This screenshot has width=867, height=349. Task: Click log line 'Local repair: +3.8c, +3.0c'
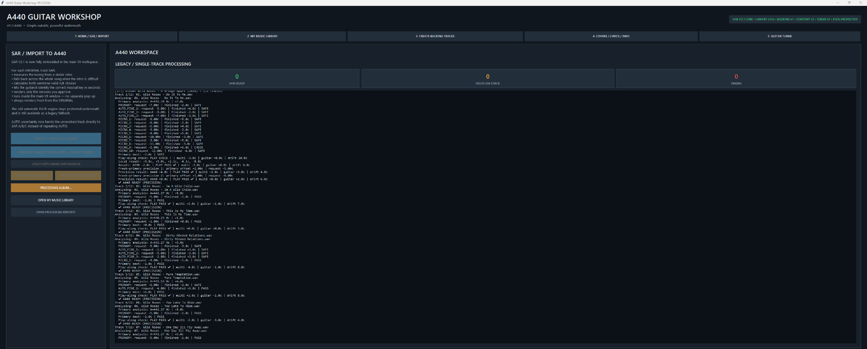tap(160, 162)
